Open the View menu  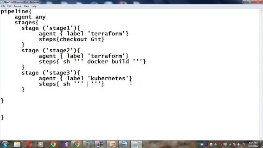click(26, 6)
